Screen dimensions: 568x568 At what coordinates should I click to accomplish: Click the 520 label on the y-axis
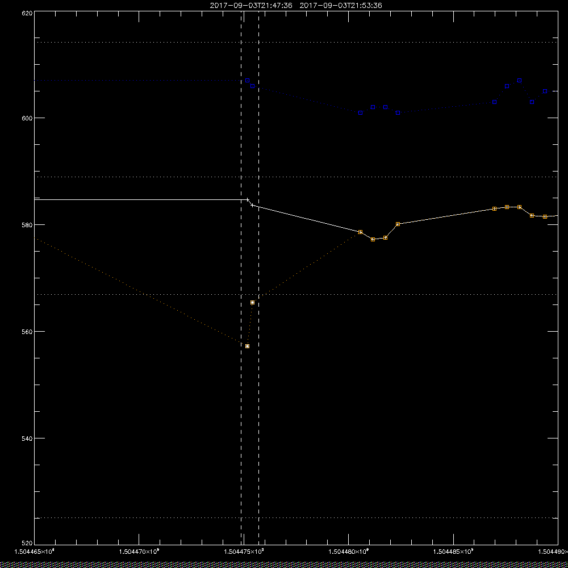[27, 544]
